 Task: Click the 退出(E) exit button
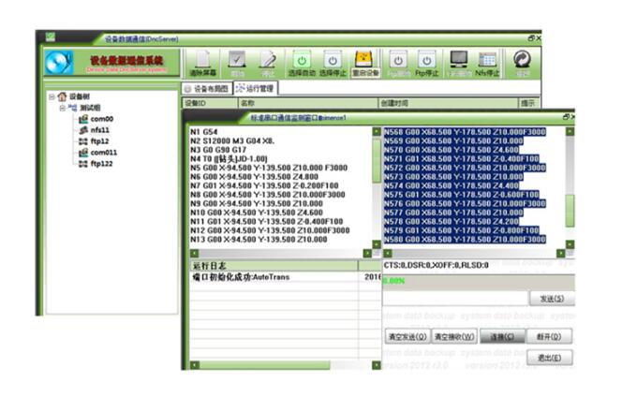pyautogui.click(x=550, y=358)
